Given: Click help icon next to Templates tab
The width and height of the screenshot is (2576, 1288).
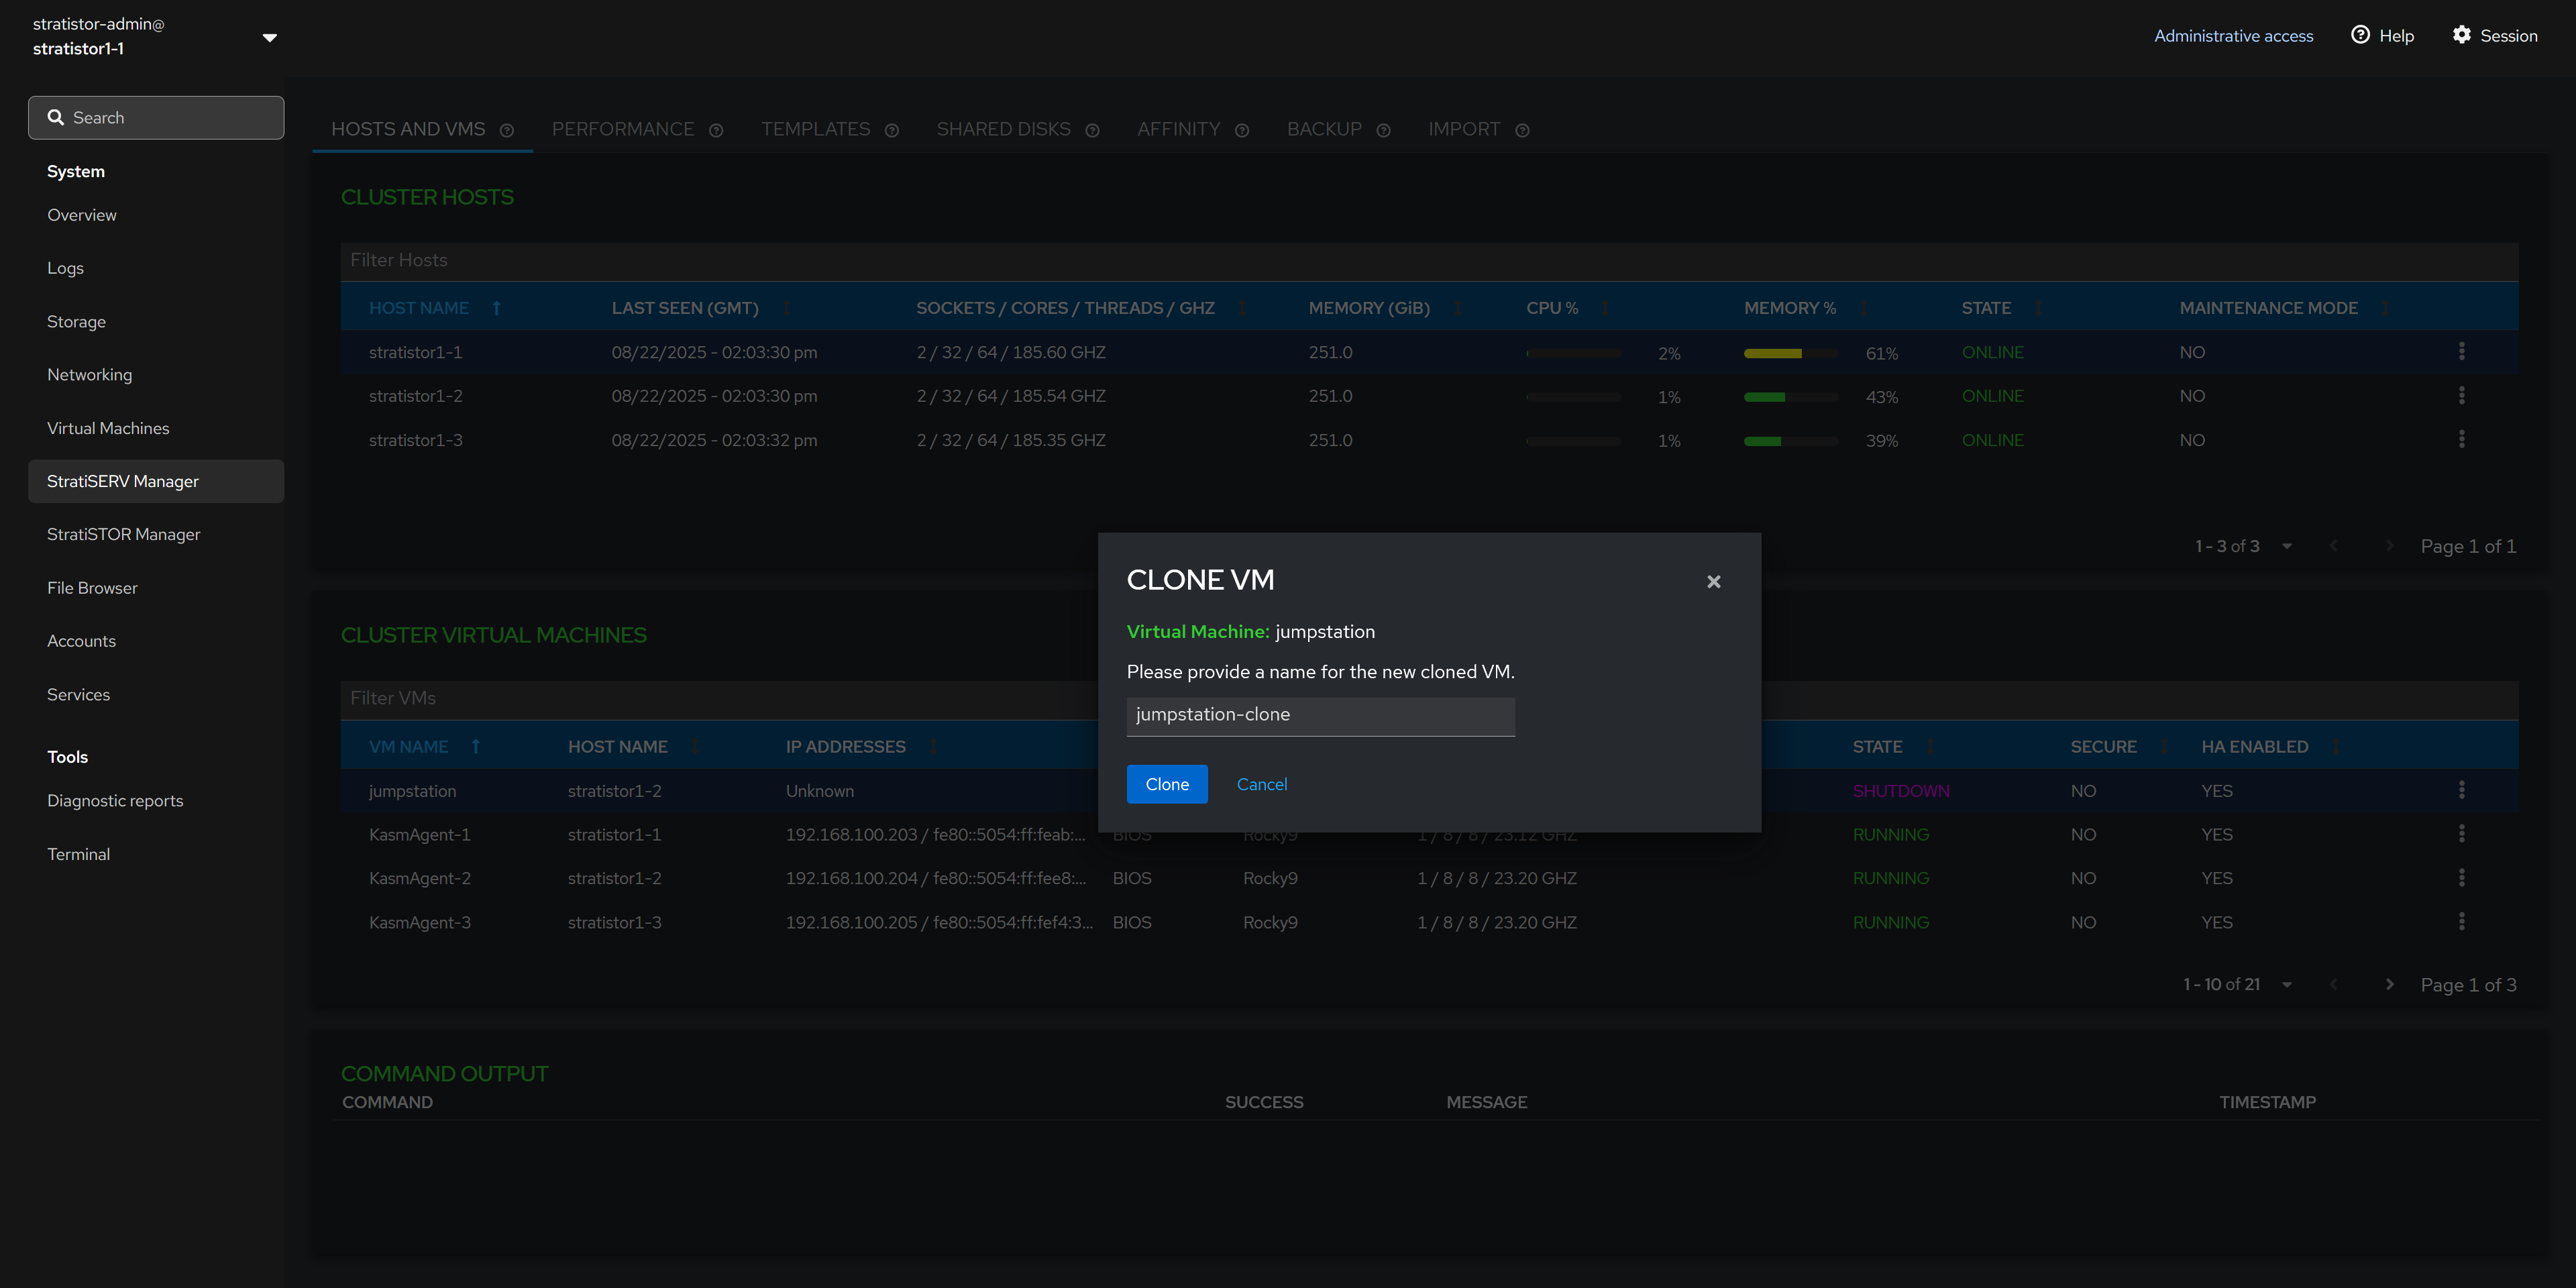Looking at the screenshot, I should [892, 131].
